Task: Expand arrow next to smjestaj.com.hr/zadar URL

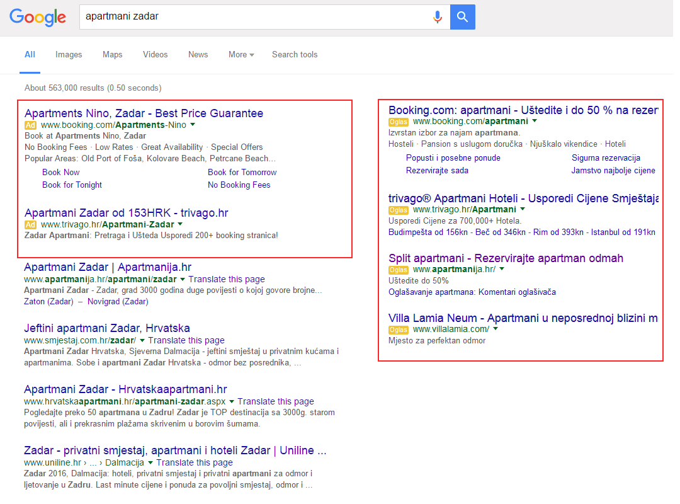Action: (142, 340)
